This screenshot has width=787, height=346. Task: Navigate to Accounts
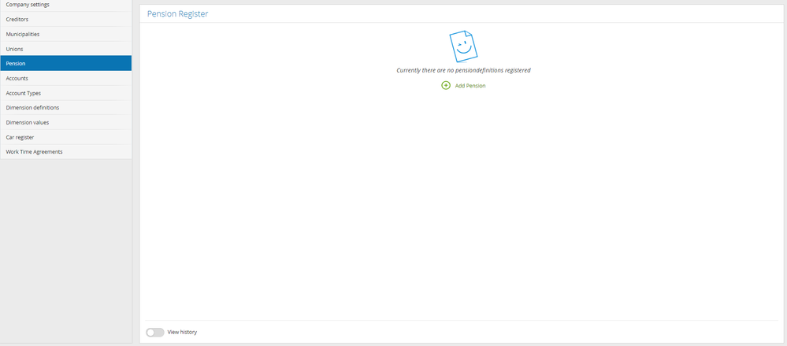[65, 78]
